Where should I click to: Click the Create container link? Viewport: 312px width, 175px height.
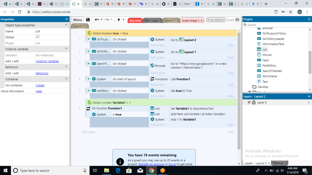(40, 85)
